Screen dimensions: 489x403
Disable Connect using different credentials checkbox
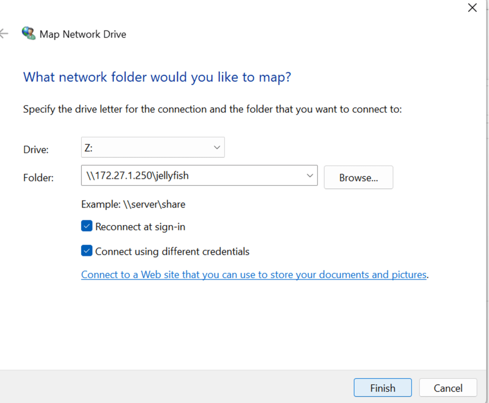pos(87,251)
